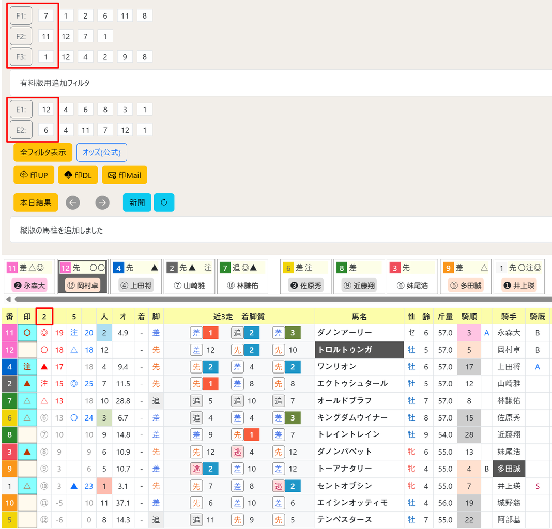Click the blue reload icon button
Viewport: 552px width, 529px height.
pos(164,203)
